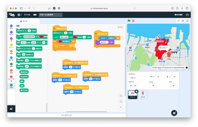Viewport: 198px width, 127px height.
Task: Open the project folder icon
Action: (x=187, y=15)
